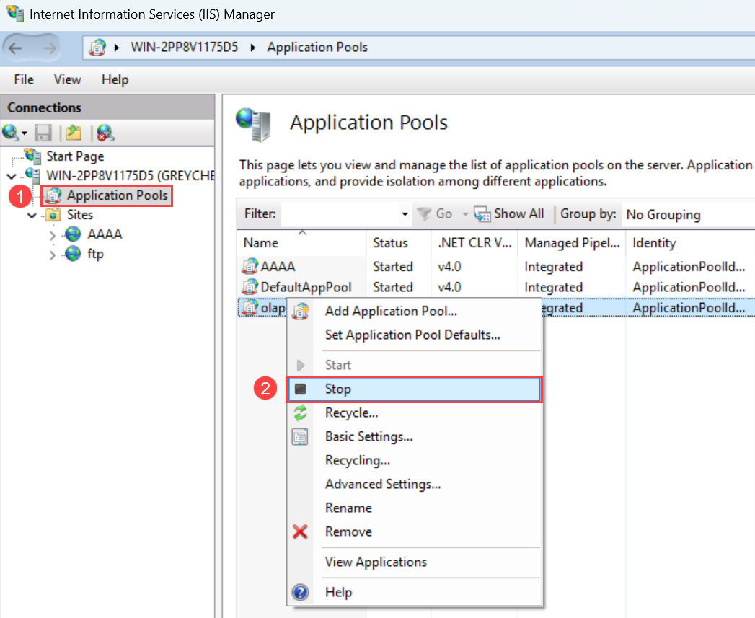Open the Group by dropdown
Viewport: 755px width, 618px height.
(x=685, y=214)
